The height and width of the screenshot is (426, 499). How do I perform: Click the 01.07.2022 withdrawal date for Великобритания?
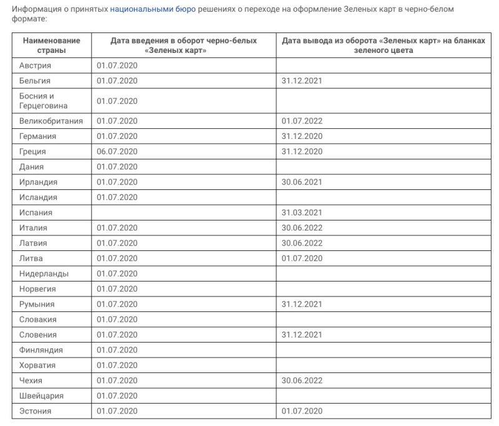coord(302,121)
